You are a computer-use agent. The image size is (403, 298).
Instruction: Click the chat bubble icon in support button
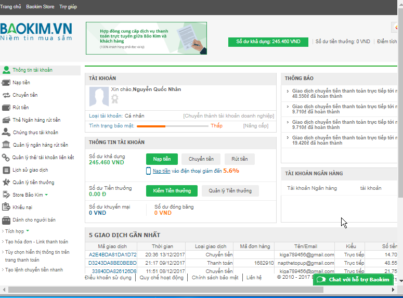tap(321, 279)
